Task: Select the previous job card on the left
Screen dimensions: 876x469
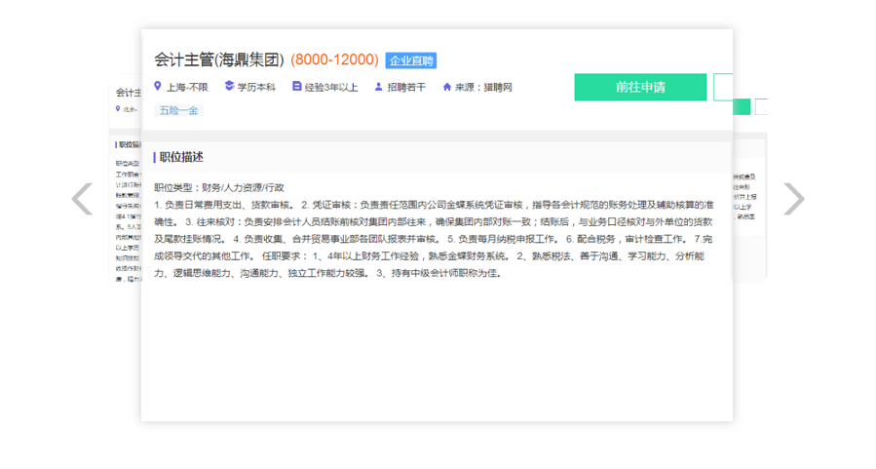Action: click(x=125, y=177)
